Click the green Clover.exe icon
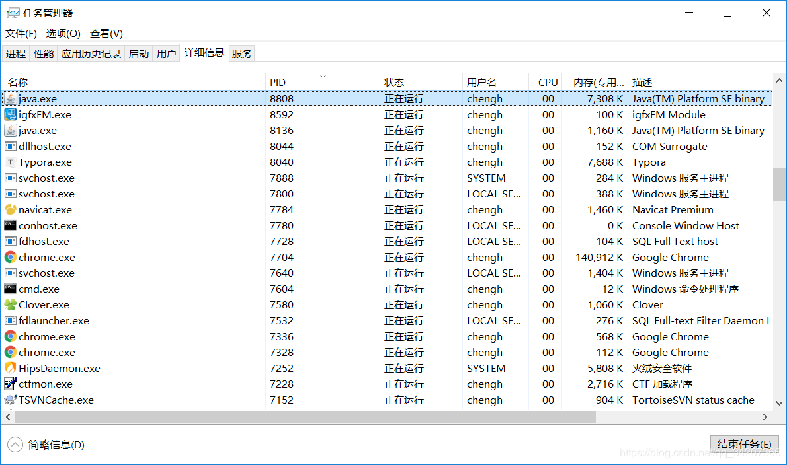The width and height of the screenshot is (787, 465). (11, 304)
